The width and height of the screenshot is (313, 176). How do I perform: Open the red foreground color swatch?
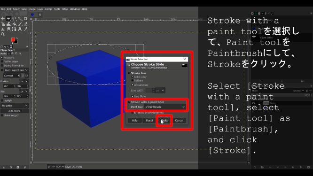click(x=13, y=39)
